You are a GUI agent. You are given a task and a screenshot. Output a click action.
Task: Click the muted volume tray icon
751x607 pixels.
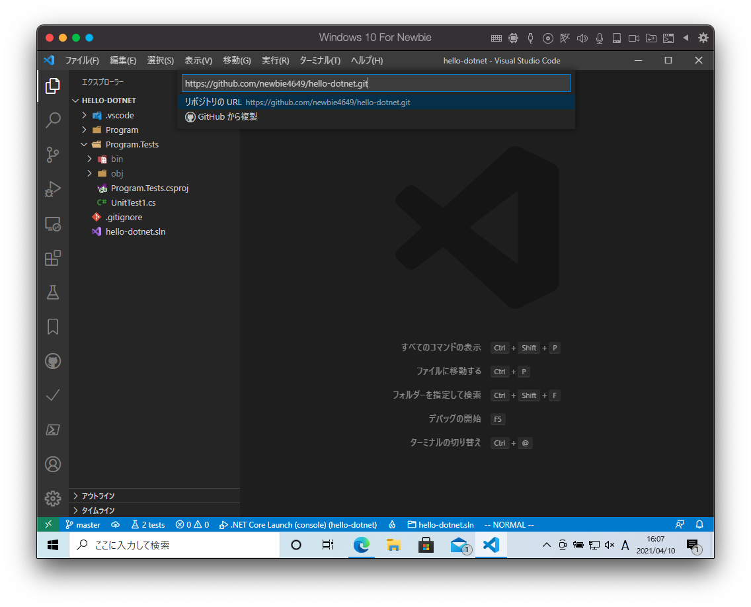610,545
